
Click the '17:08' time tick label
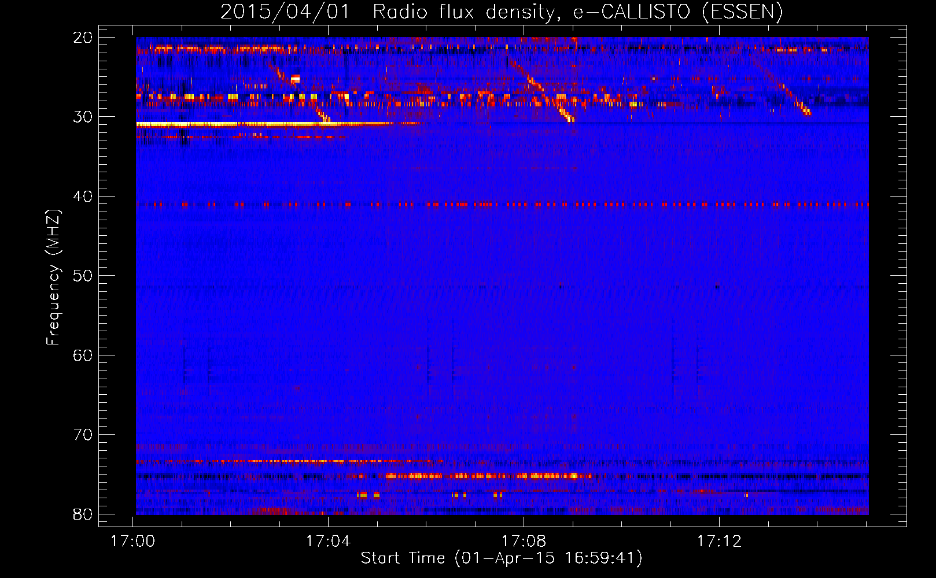[x=524, y=542]
